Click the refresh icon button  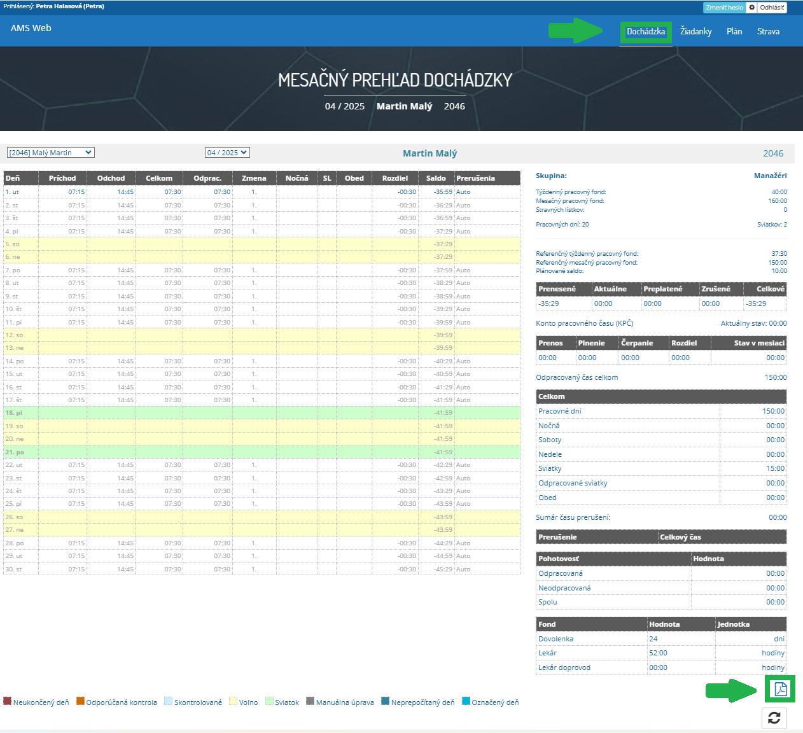(x=774, y=718)
